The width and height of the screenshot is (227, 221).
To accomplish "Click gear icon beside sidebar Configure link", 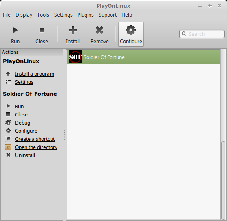I will (8, 131).
